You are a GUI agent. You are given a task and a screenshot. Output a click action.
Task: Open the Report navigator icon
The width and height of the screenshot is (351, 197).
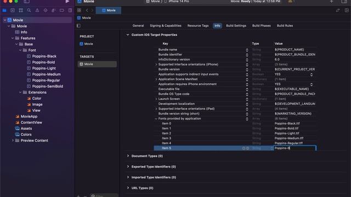coord(70,10)
